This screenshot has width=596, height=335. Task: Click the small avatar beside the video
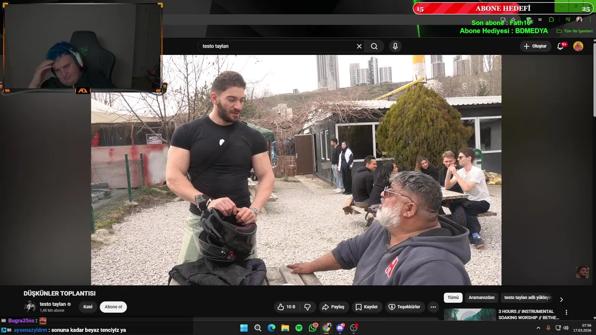tap(582, 272)
